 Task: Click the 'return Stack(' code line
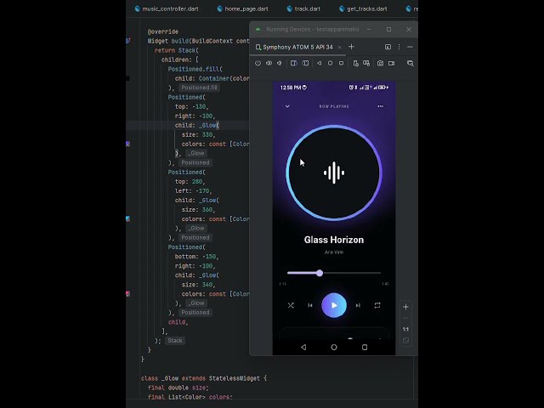pyautogui.click(x=177, y=50)
